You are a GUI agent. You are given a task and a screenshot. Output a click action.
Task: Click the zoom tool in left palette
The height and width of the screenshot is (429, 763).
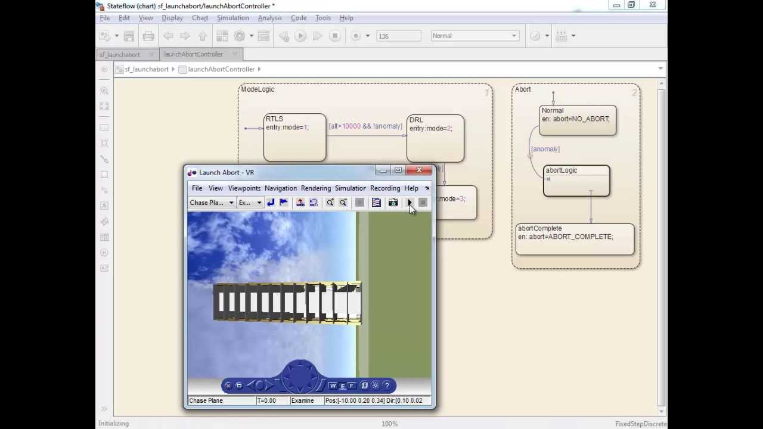pyautogui.click(x=104, y=91)
